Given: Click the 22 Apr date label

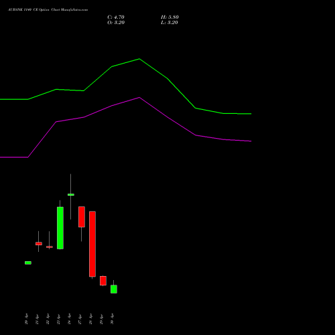Looking at the screenshot, I should tap(48, 319).
